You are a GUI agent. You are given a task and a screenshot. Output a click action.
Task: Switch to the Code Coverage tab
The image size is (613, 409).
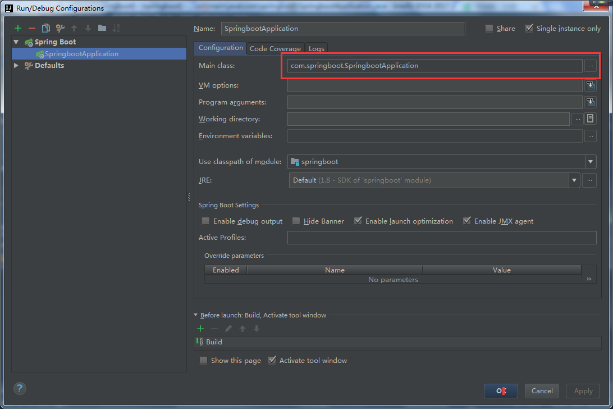pyautogui.click(x=275, y=48)
